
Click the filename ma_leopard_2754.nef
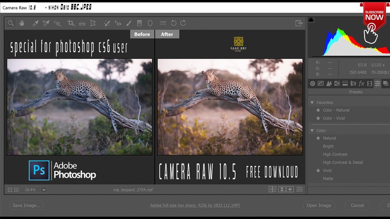tap(133, 190)
